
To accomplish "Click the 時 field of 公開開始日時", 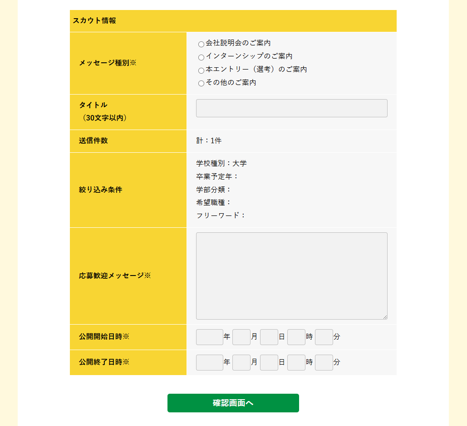I will pos(296,337).
